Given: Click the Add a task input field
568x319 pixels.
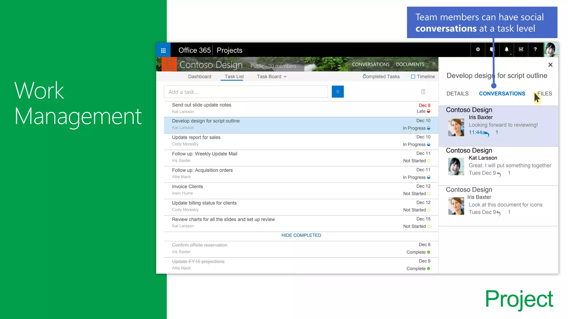Looking at the screenshot, I should (x=246, y=92).
